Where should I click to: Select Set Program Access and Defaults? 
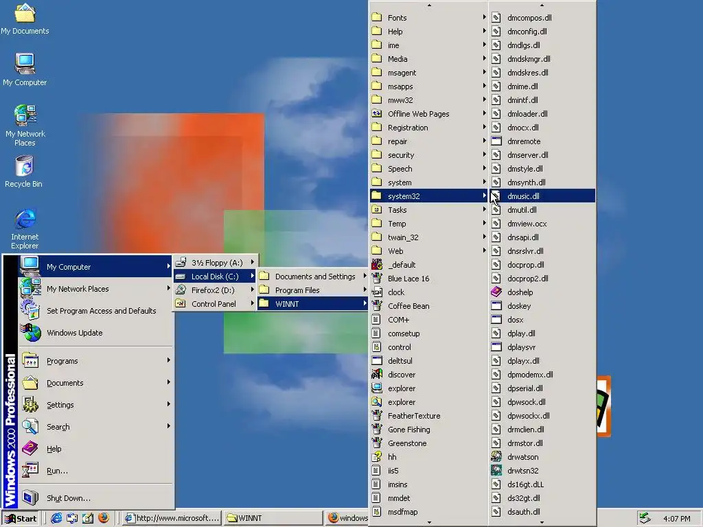95,311
